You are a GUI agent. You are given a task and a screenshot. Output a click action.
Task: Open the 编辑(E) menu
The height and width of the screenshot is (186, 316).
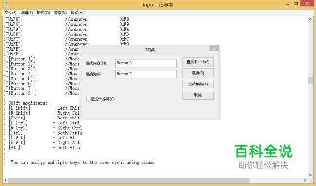point(27,13)
